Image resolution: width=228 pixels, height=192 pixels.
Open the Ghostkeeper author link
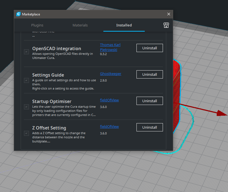tap(111, 74)
